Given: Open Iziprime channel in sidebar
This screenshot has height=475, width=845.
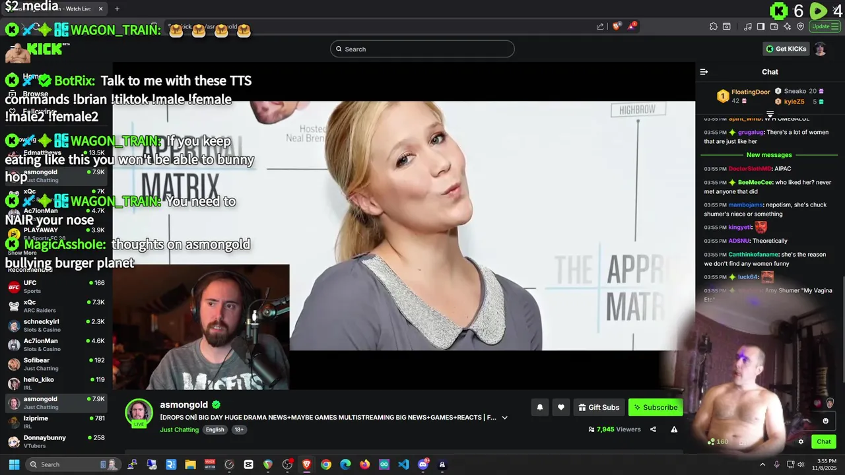Looking at the screenshot, I should (x=56, y=422).
